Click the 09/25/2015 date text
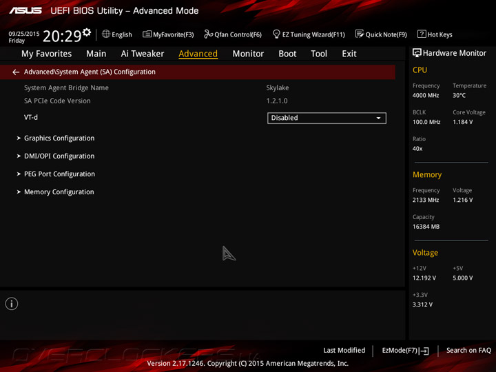The width and height of the screenshot is (496, 372). (24, 34)
